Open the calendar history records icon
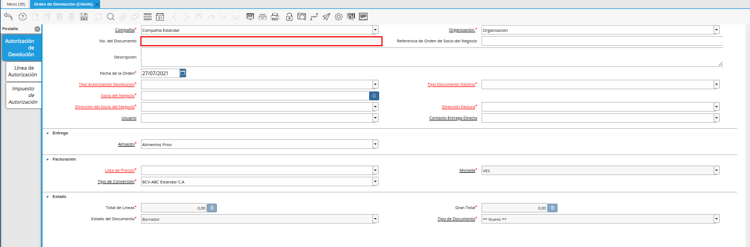The height and width of the screenshot is (247, 750). pos(160,17)
